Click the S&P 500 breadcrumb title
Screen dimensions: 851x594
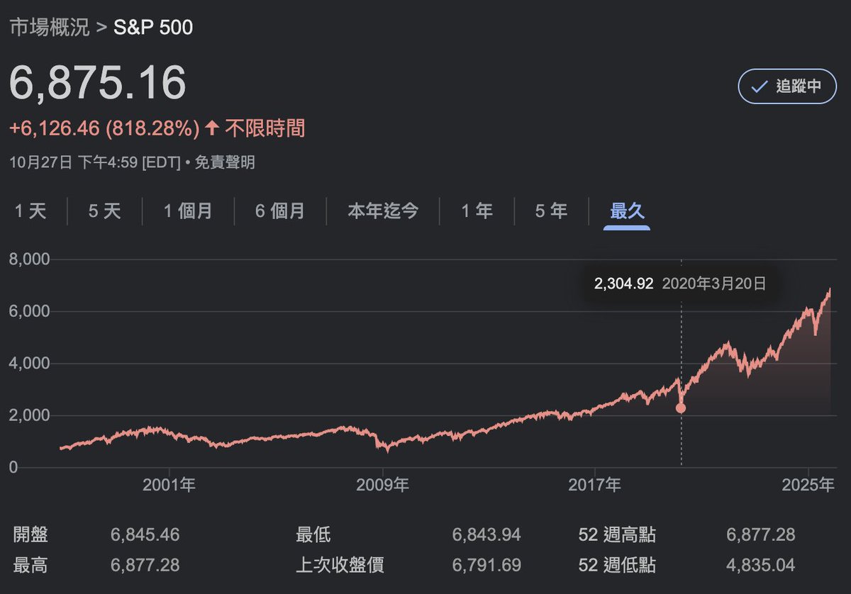153,27
